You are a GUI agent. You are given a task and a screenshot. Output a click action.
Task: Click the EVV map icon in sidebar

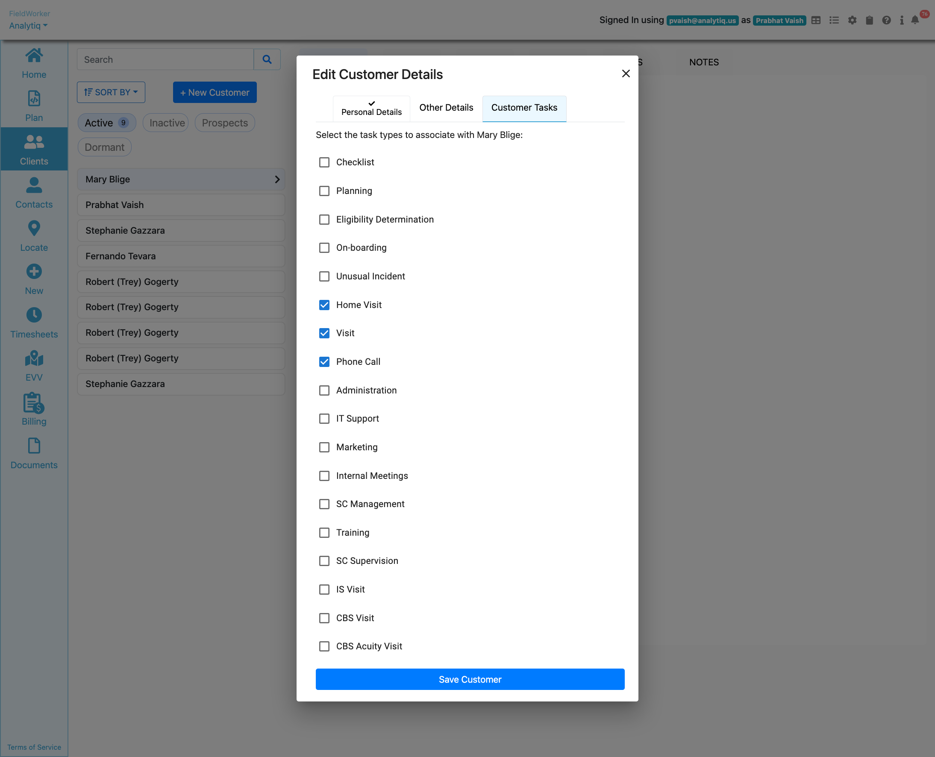point(34,358)
